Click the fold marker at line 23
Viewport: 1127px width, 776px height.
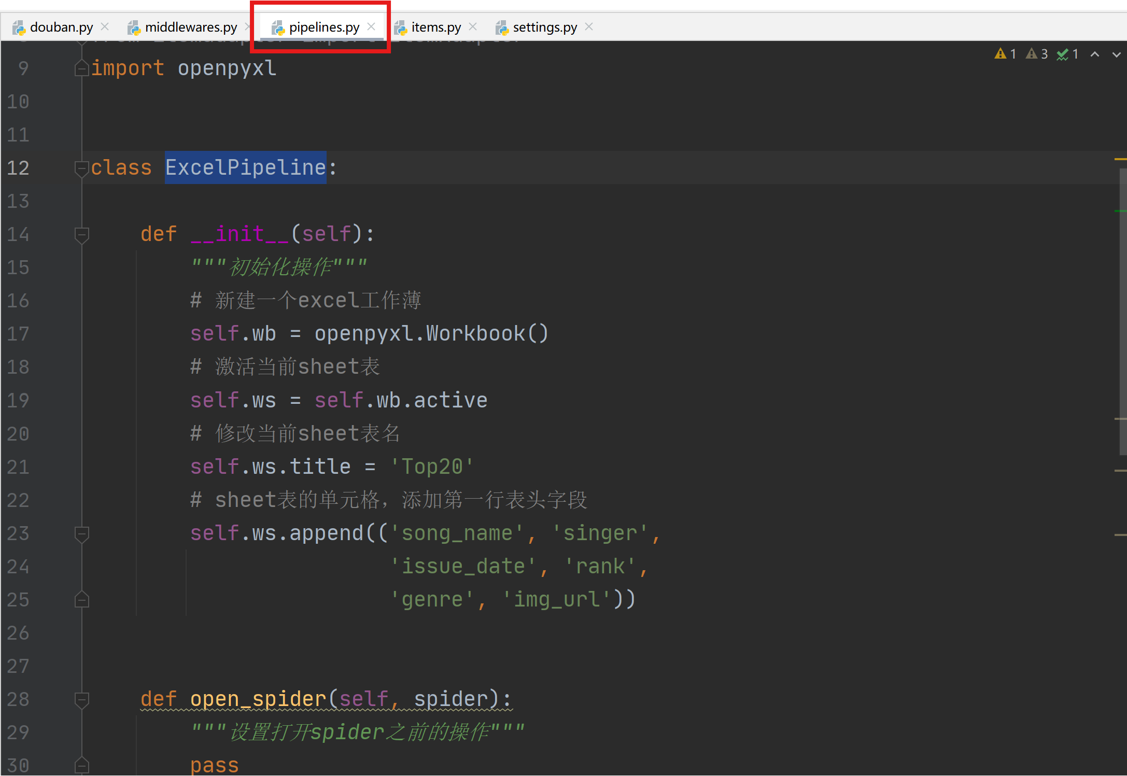click(81, 533)
